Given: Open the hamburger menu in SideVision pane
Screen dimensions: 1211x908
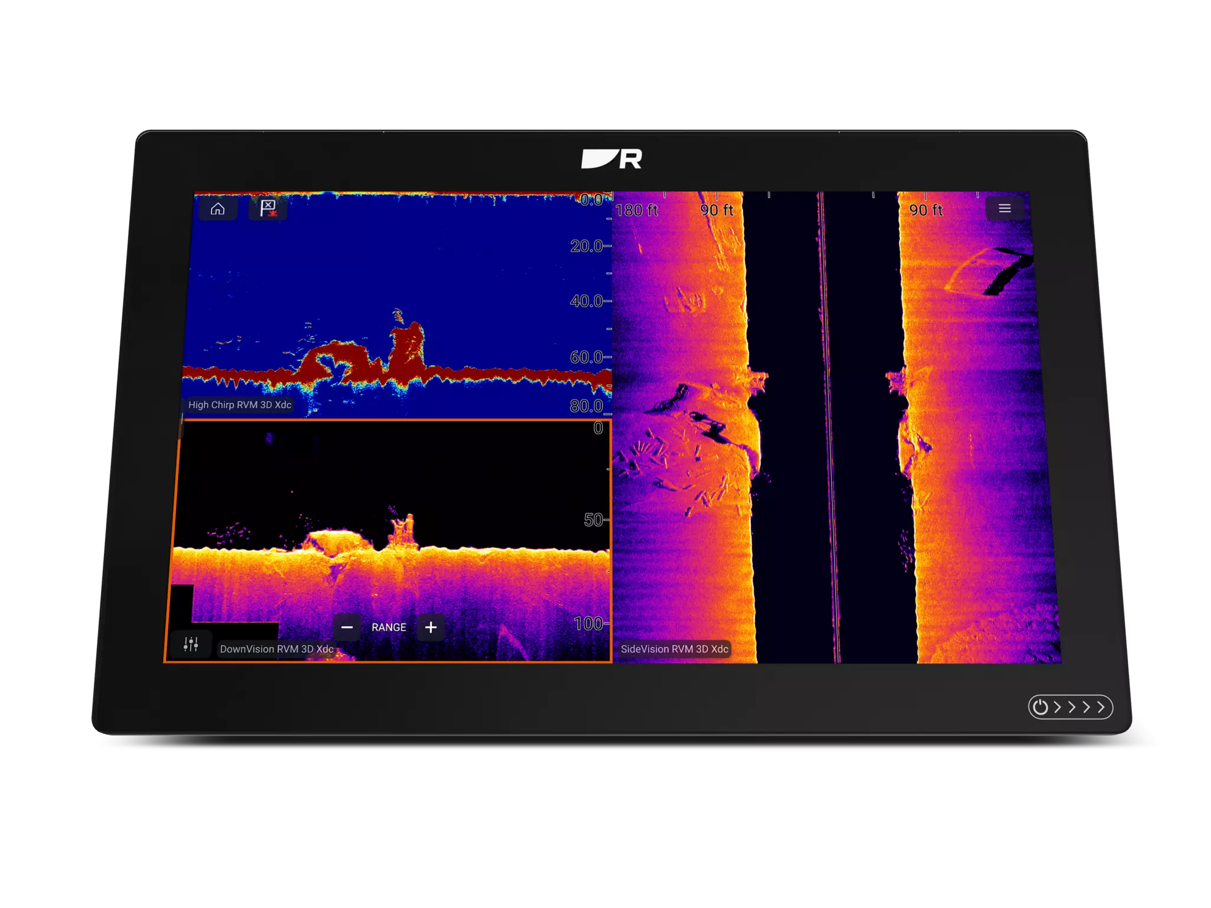Looking at the screenshot, I should click(x=1005, y=209).
